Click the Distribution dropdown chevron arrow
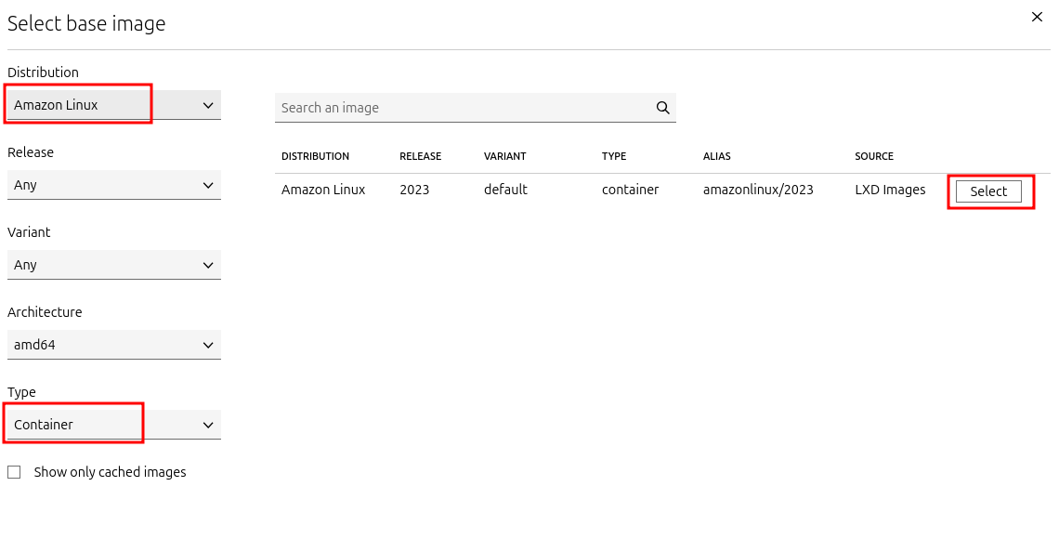 208,105
